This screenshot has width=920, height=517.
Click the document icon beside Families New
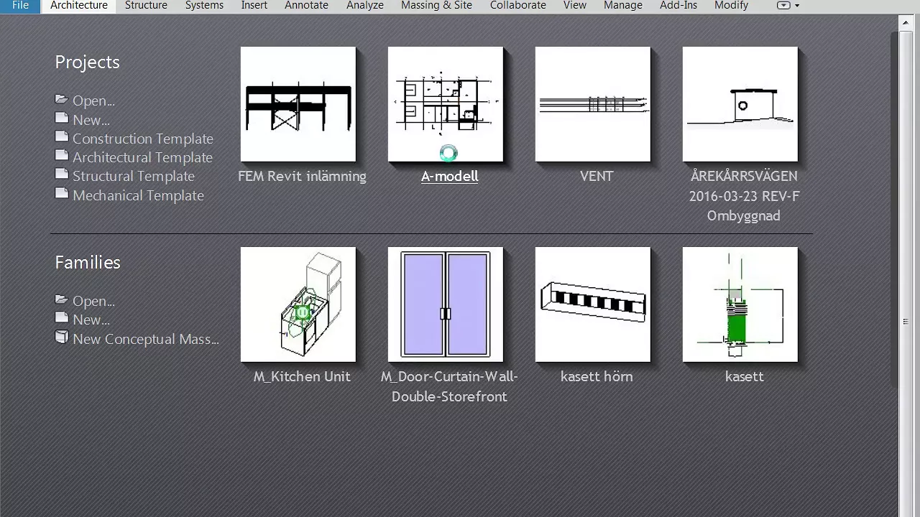pos(62,318)
